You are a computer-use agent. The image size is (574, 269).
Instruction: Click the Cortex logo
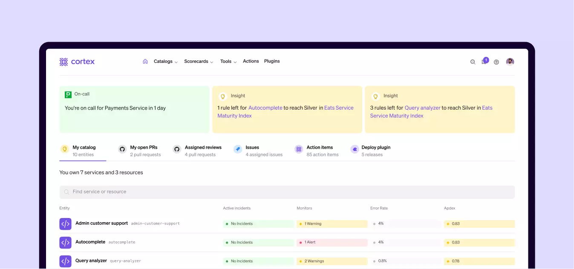click(x=77, y=62)
